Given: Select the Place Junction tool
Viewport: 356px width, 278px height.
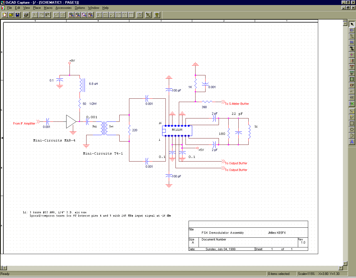Looking at the screenshot, I should [x=352, y=54].
